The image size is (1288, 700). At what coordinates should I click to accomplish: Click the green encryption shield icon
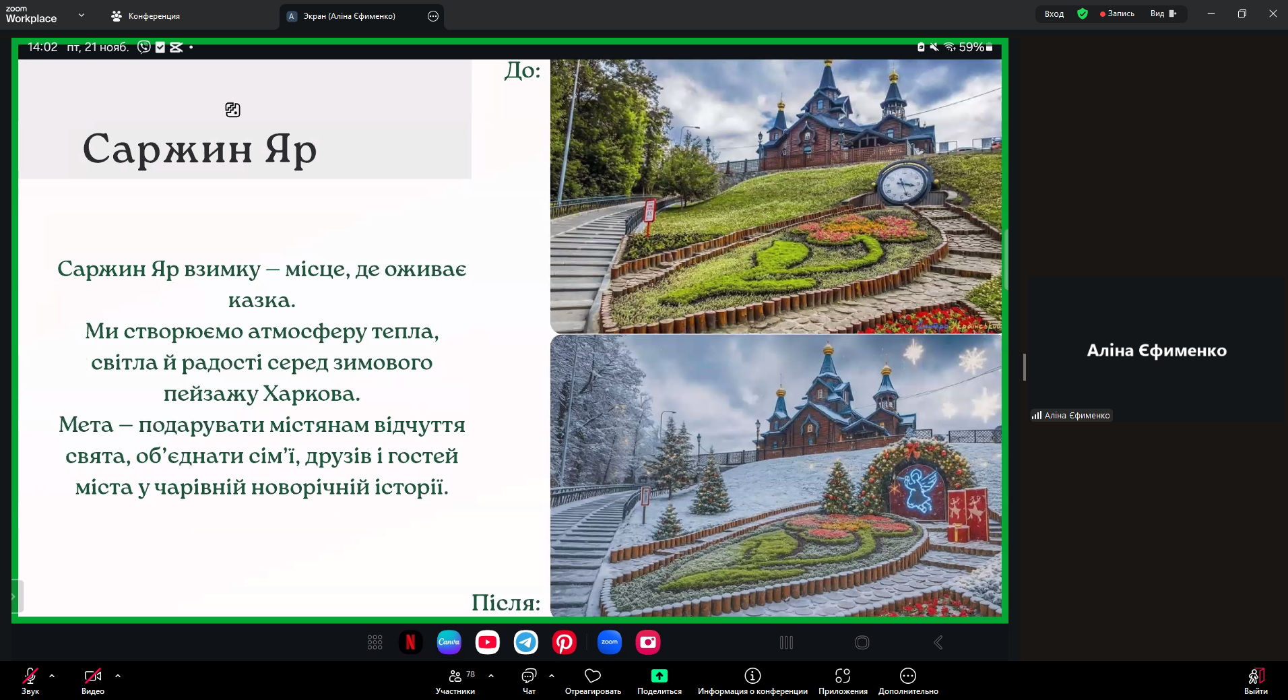1083,13
